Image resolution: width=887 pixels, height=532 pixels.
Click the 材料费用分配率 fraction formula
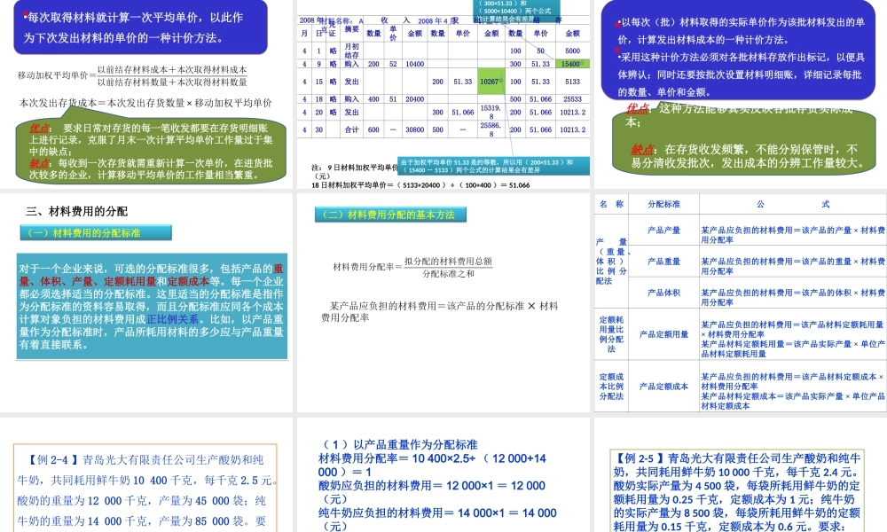point(412,267)
